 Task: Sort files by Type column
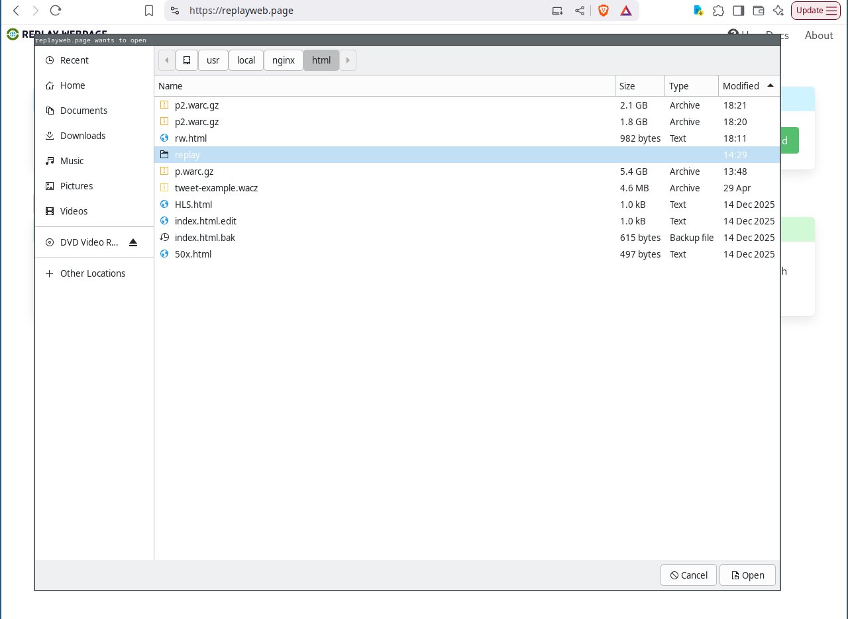692,86
